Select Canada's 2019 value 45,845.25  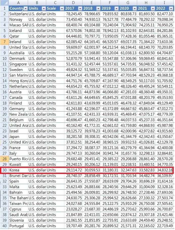110,98
